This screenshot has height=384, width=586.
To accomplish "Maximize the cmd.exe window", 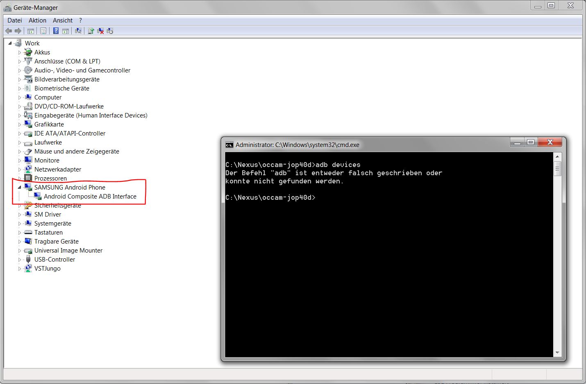I will [x=531, y=142].
